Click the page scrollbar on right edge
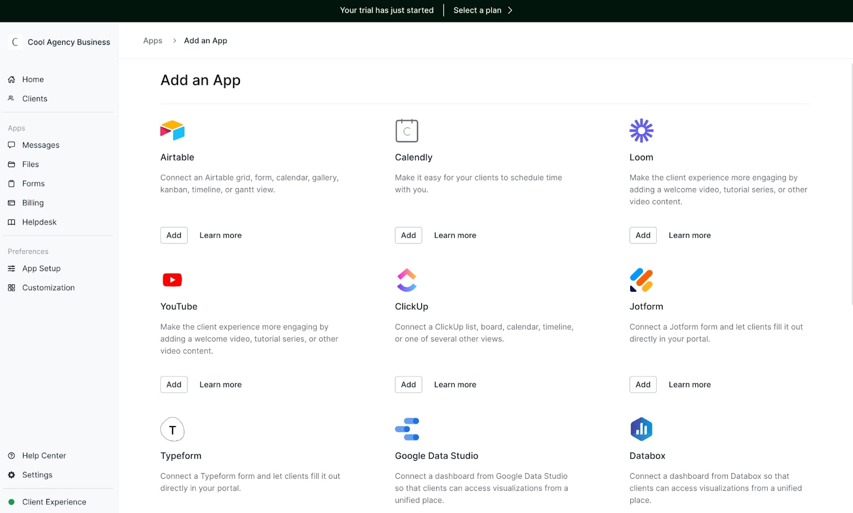This screenshot has height=513, width=853. pyautogui.click(x=851, y=184)
